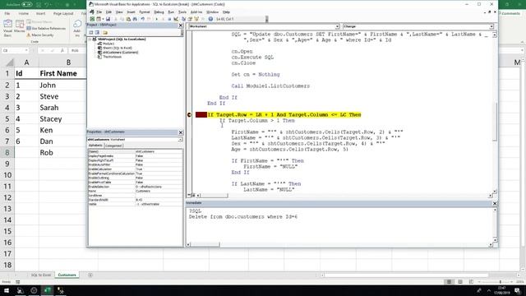Click in the Immediate window text area

[339, 224]
